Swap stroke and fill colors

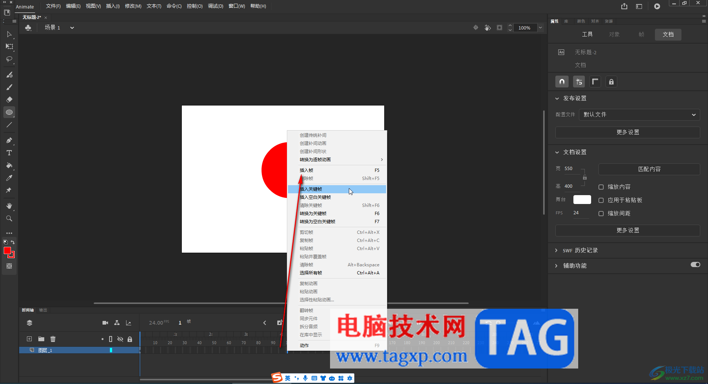click(13, 242)
